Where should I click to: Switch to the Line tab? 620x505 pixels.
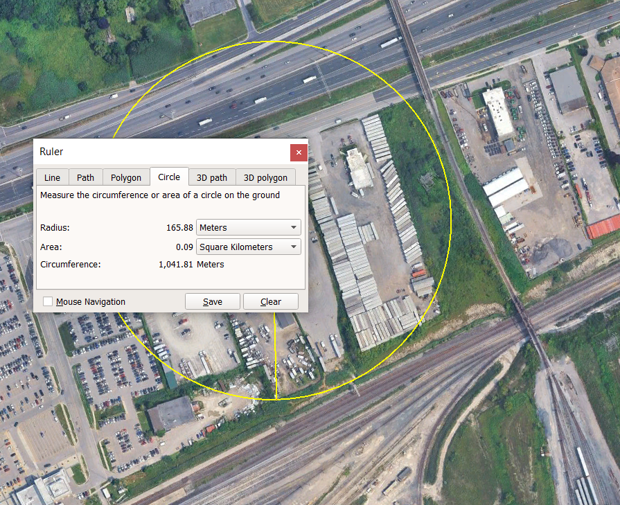[x=52, y=177]
